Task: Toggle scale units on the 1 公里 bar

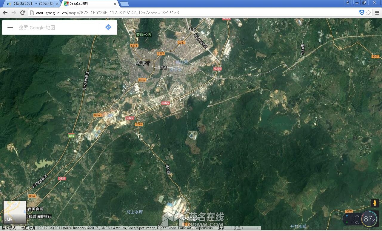Action: (x=245, y=228)
